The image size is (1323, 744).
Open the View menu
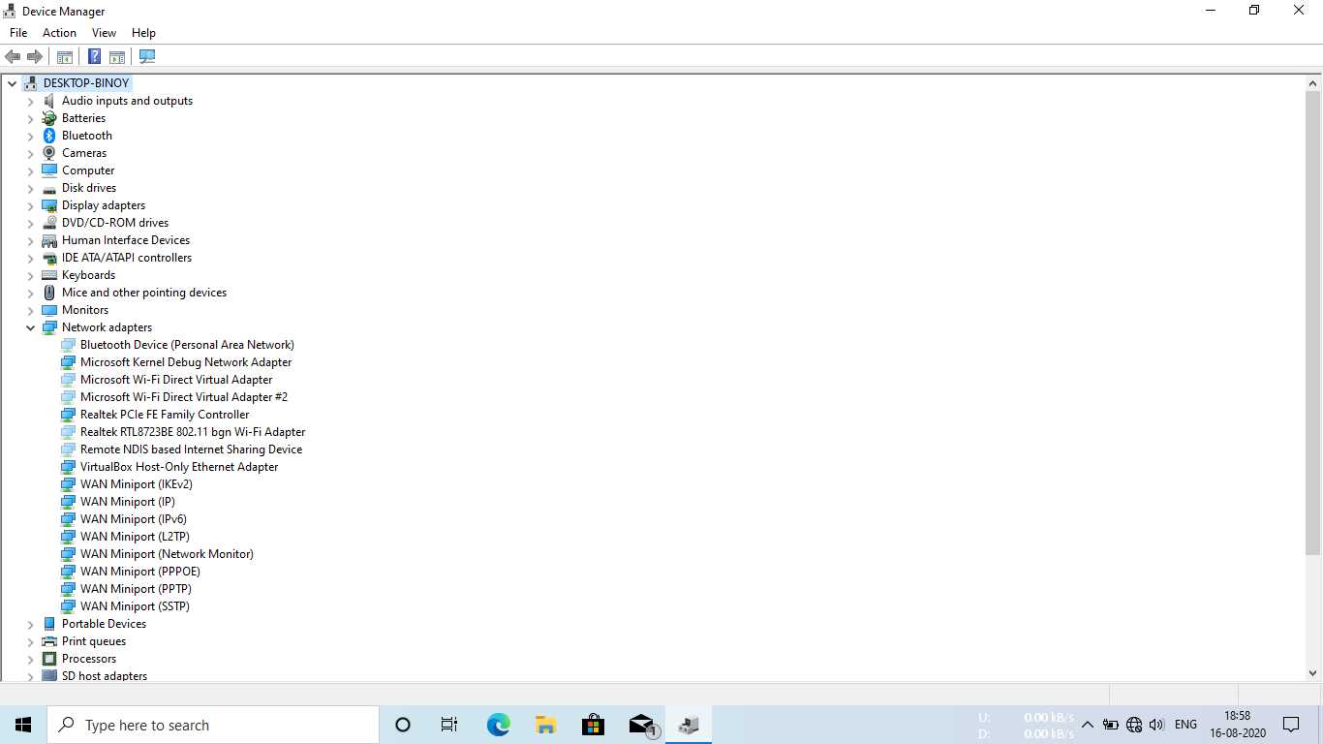[104, 33]
